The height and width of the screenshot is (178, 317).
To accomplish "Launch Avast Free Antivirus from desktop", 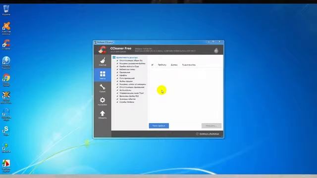I will pos(6,28).
